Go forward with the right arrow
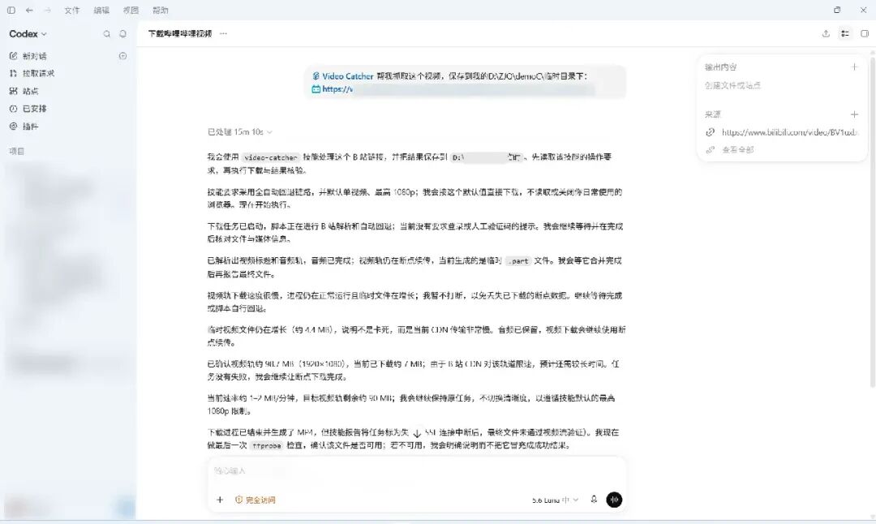The image size is (876, 524). click(48, 10)
